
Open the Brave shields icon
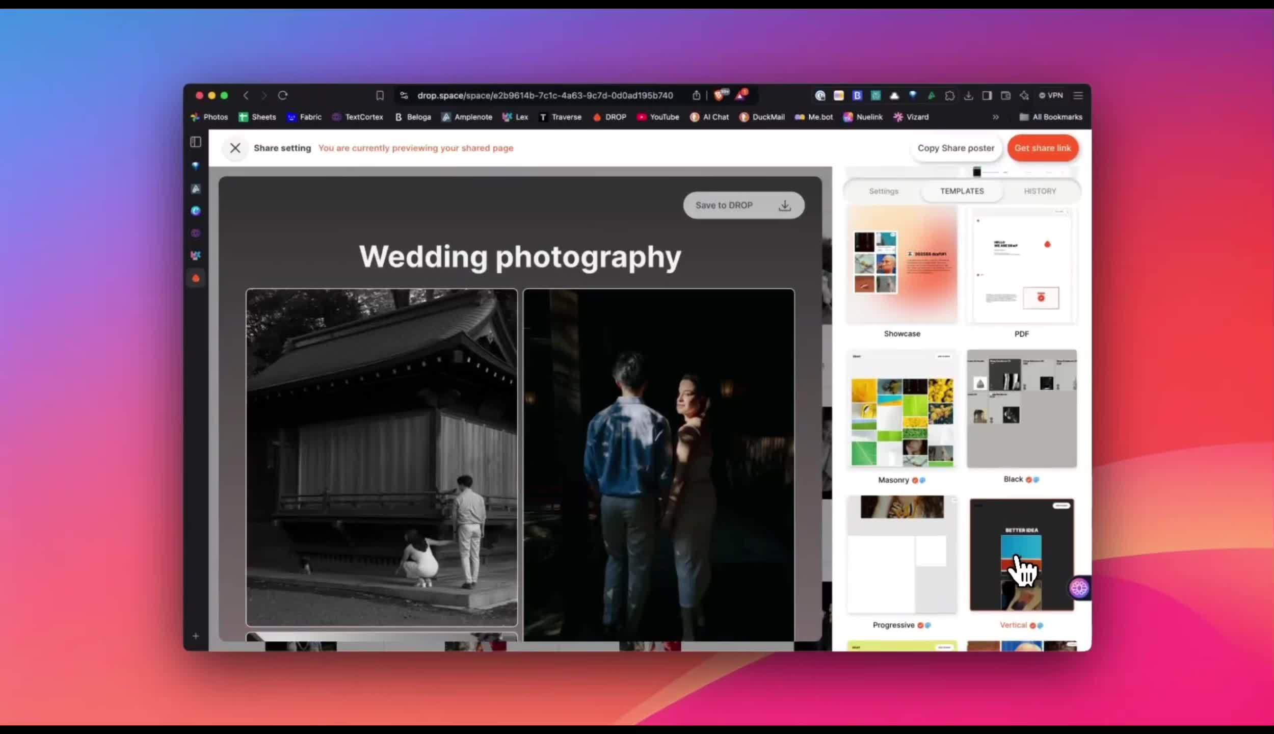click(720, 95)
